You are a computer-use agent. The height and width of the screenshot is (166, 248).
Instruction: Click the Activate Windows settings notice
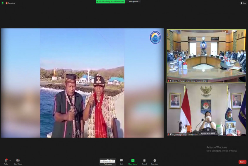pos(222,149)
